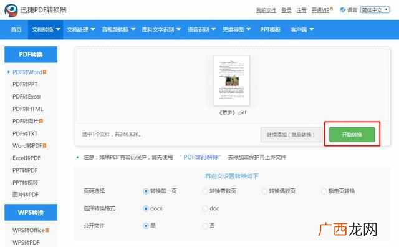Click the green 开始转换 button
399x247 pixels.
pyautogui.click(x=352, y=135)
